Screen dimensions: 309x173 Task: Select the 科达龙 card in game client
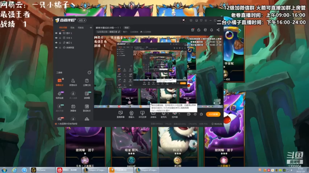(178, 147)
